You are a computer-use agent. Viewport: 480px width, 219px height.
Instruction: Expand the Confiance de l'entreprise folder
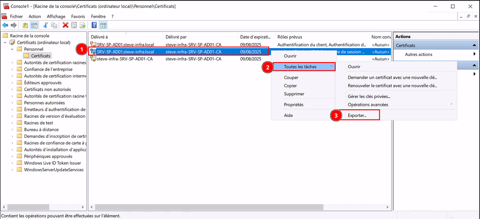12,69
